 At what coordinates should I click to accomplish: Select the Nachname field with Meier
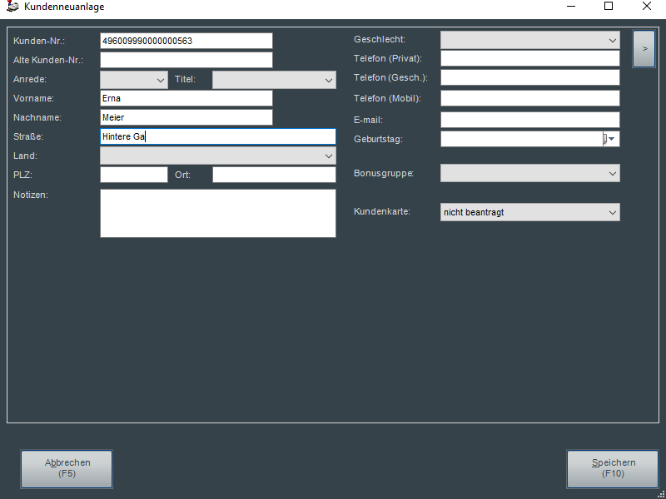coord(186,117)
